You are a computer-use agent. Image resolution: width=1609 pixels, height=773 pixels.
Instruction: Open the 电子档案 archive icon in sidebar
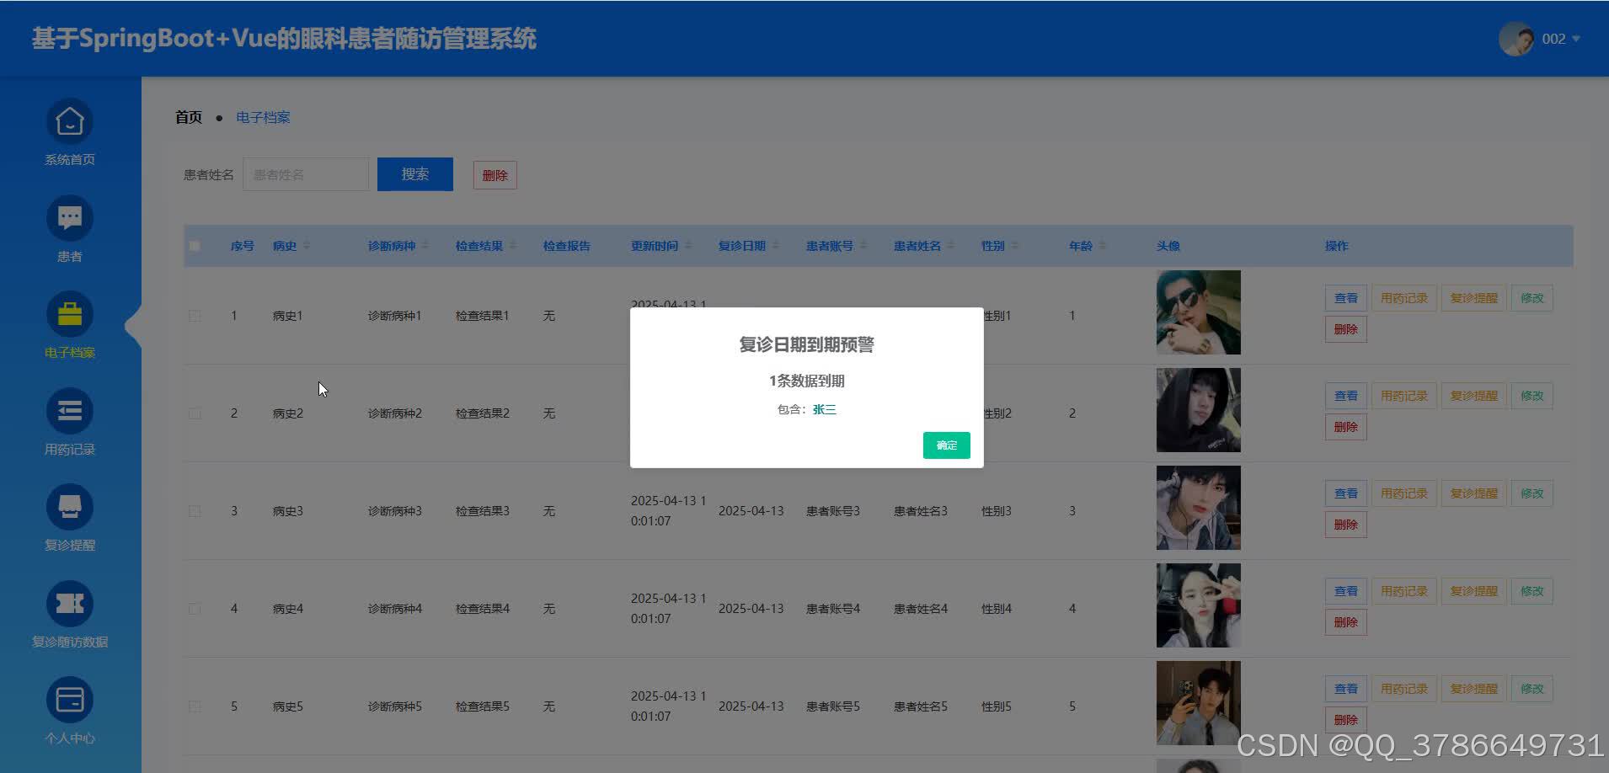tap(69, 314)
